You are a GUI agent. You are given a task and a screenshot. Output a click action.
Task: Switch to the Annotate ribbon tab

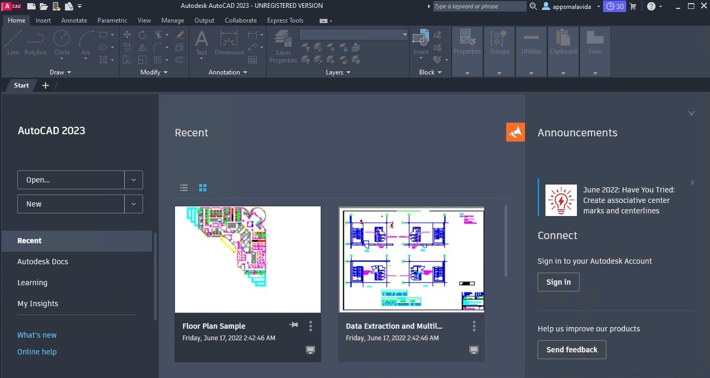74,20
